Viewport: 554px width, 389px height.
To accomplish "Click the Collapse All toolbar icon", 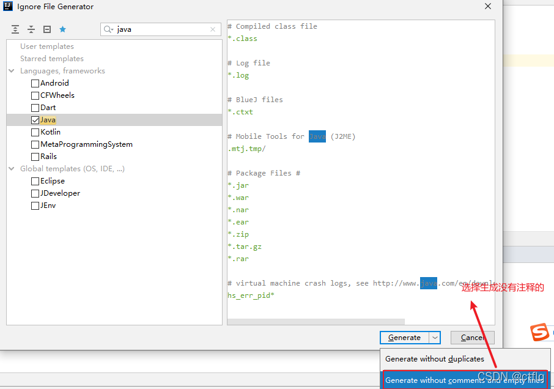I will point(31,29).
